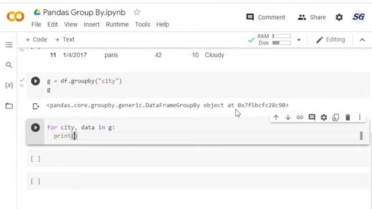Open the table of contents panel
The width and height of the screenshot is (372, 209).
[x=9, y=45]
